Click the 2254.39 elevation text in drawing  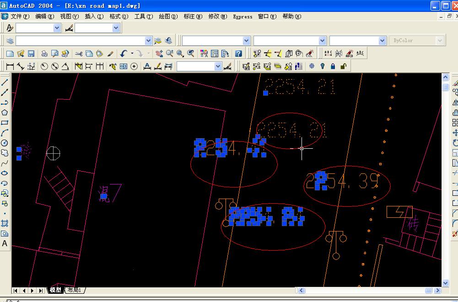click(342, 181)
